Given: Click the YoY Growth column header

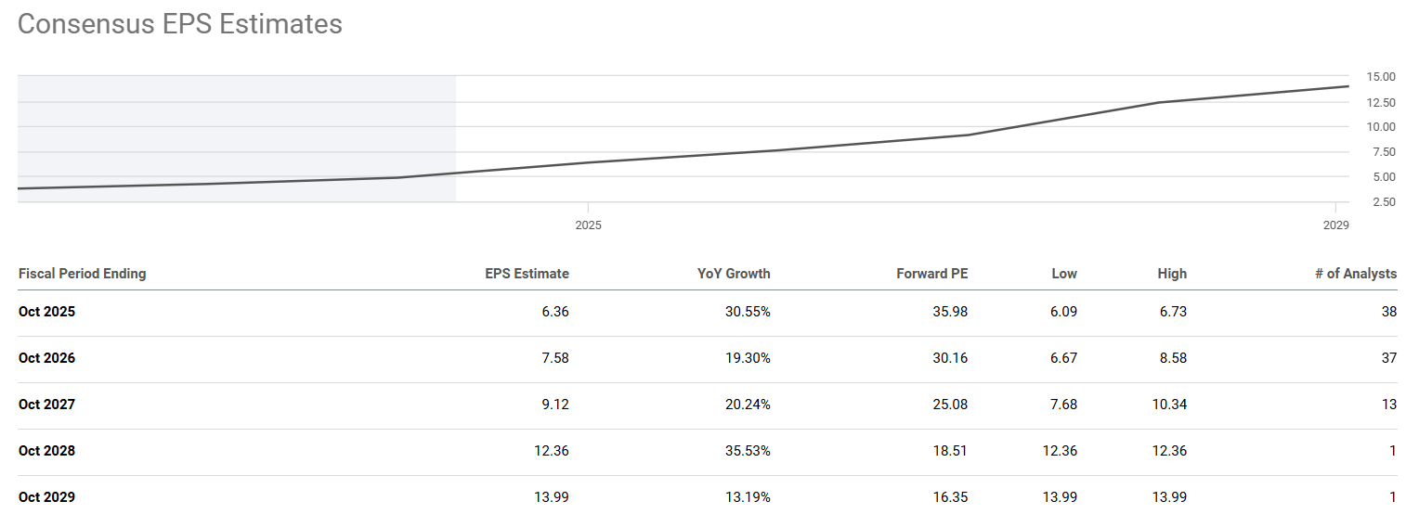Looking at the screenshot, I should (734, 274).
